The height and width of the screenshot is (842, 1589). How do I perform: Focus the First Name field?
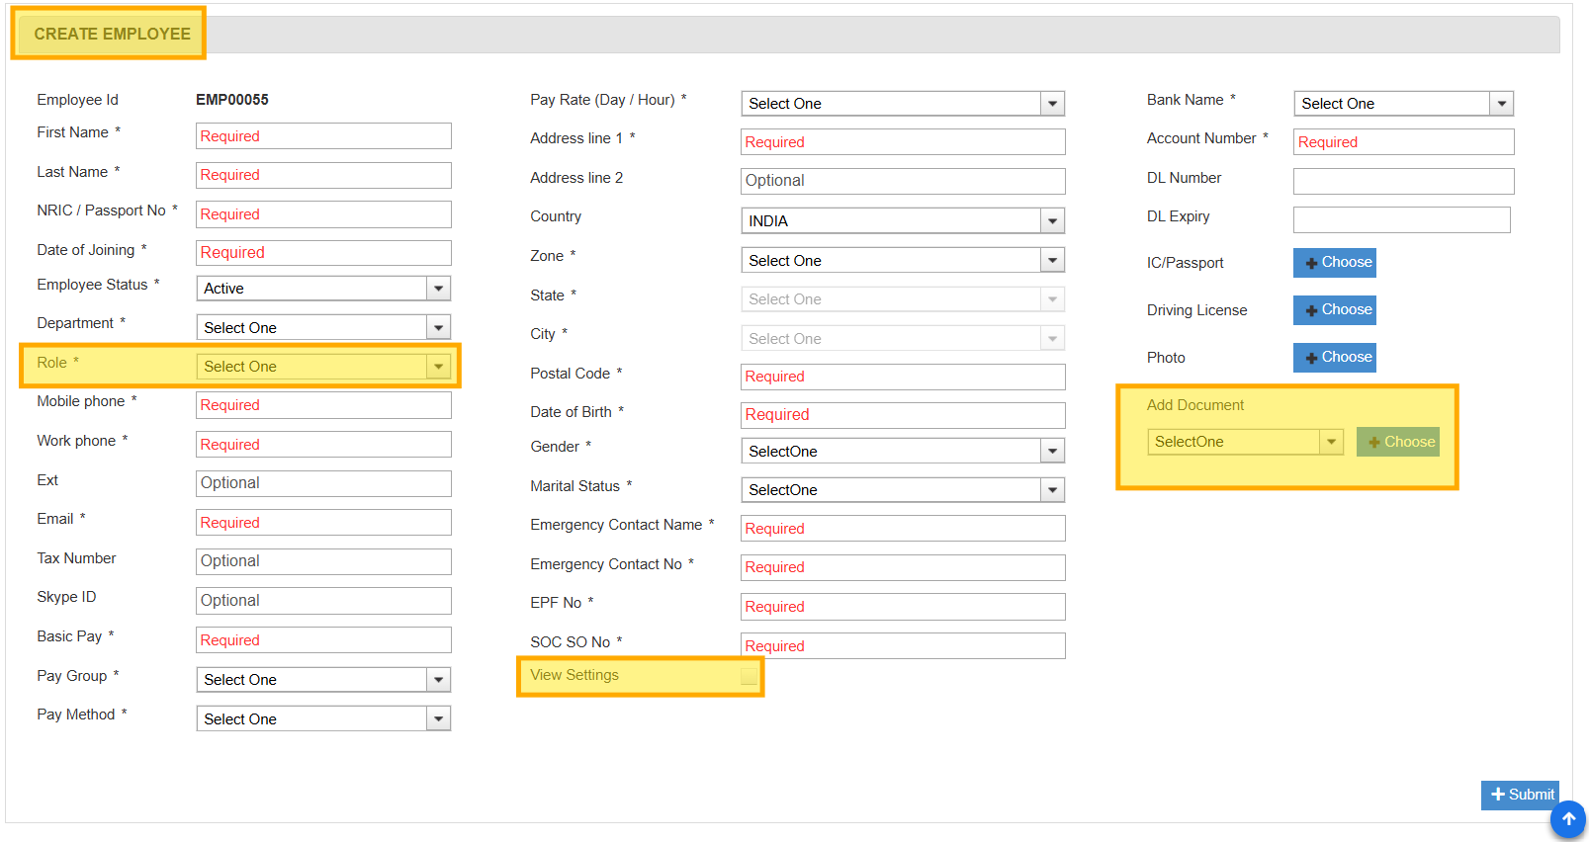pos(323,136)
